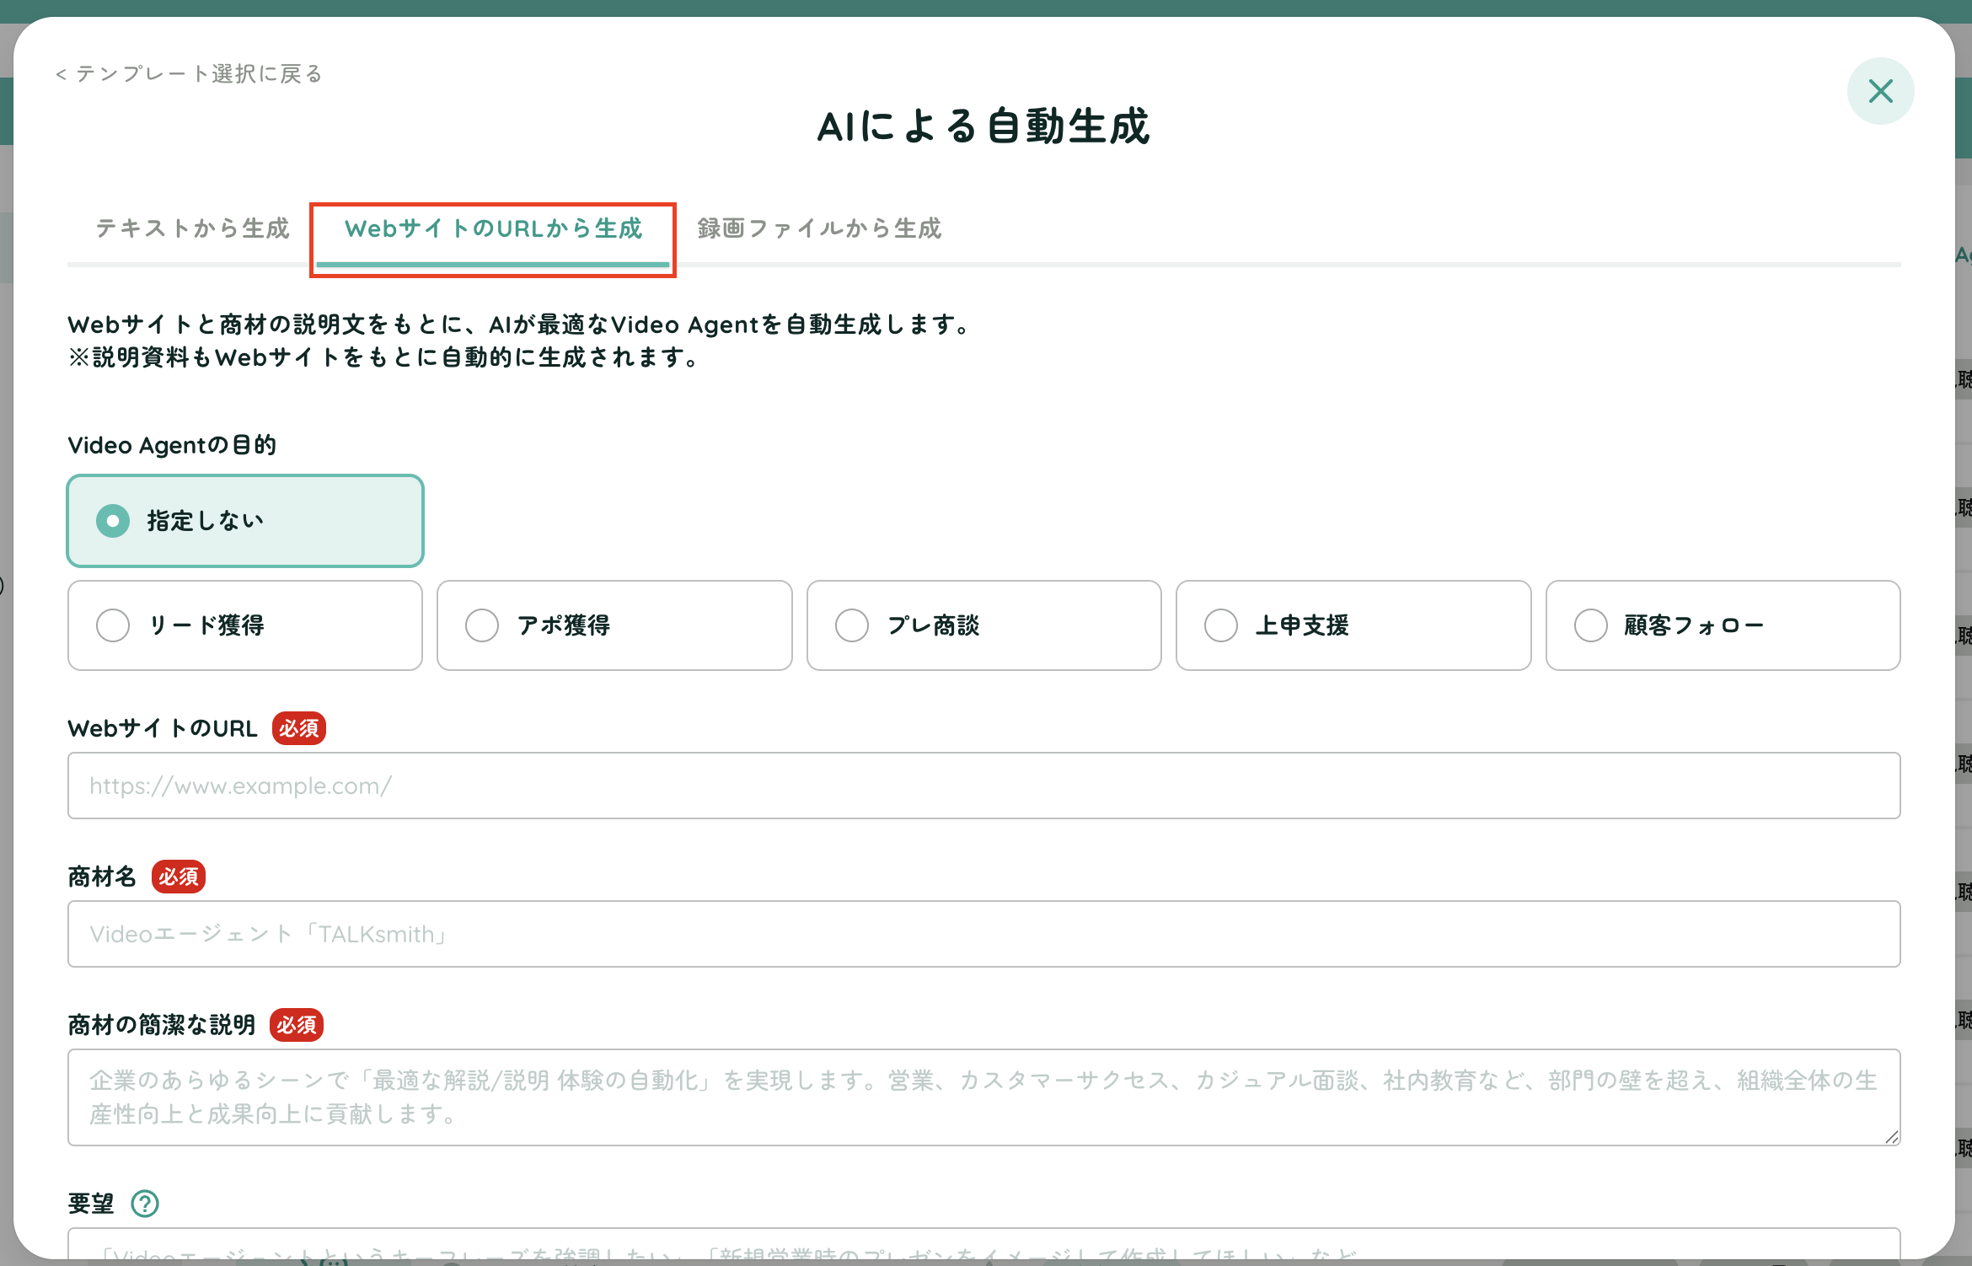The width and height of the screenshot is (1972, 1266).
Task: Choose the リード獲得 radio option
Action: click(x=245, y=625)
